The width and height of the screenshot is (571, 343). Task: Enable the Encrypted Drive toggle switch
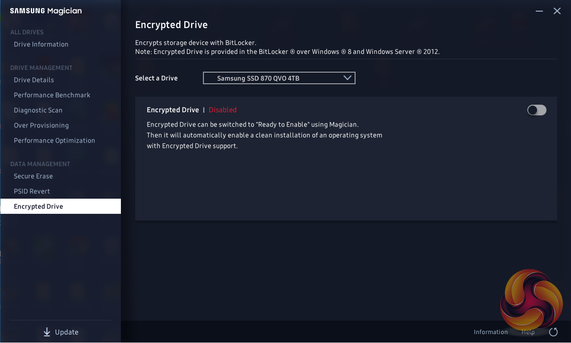pyautogui.click(x=537, y=110)
